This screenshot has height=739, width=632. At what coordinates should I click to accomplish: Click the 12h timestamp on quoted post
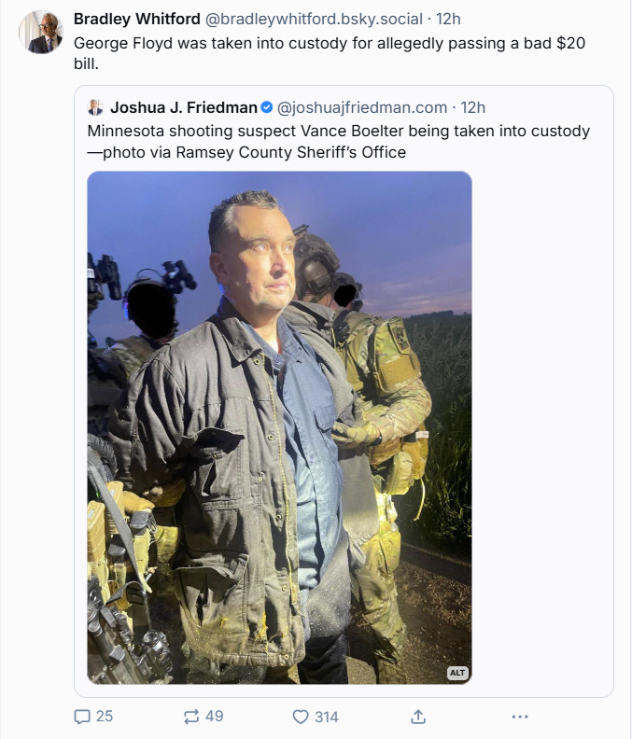pos(472,107)
